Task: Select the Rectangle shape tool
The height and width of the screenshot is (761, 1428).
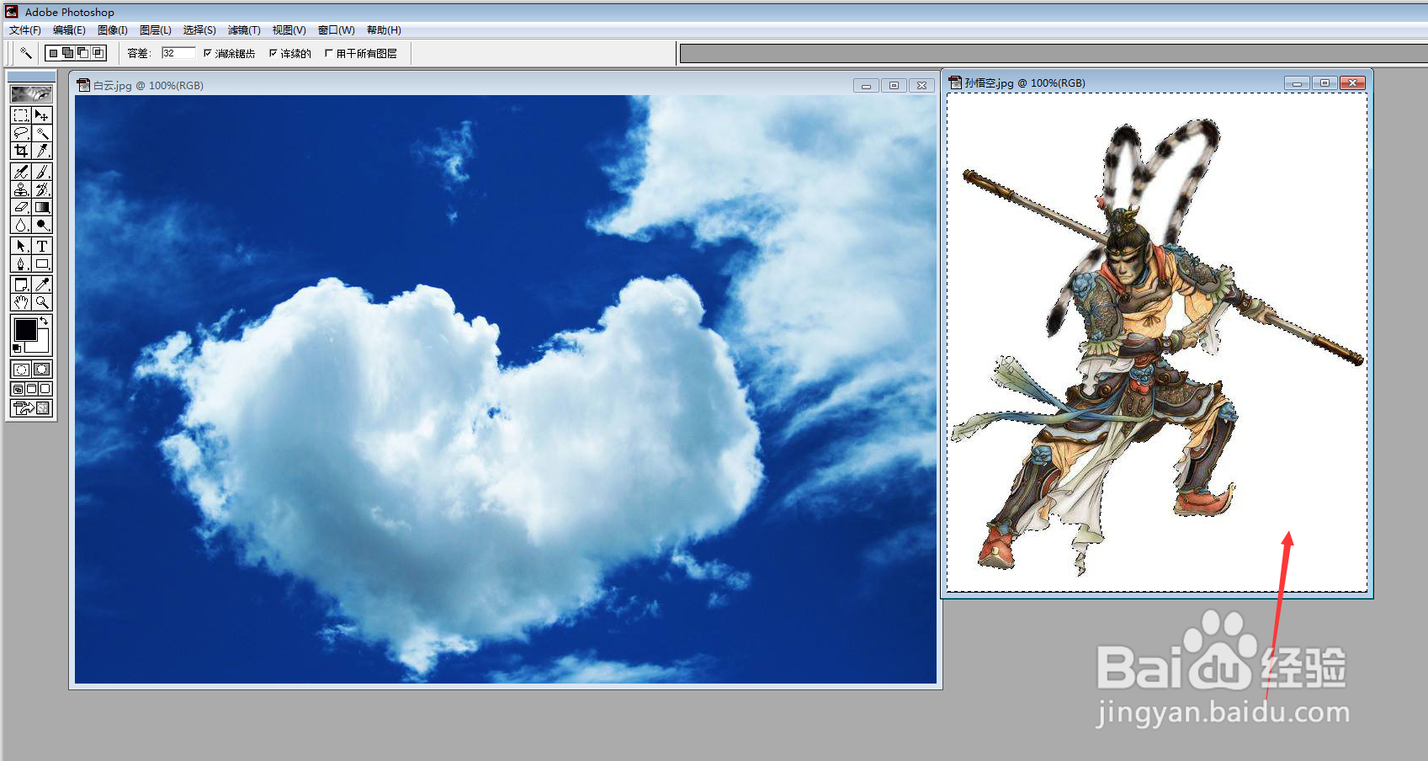Action: pos(41,263)
